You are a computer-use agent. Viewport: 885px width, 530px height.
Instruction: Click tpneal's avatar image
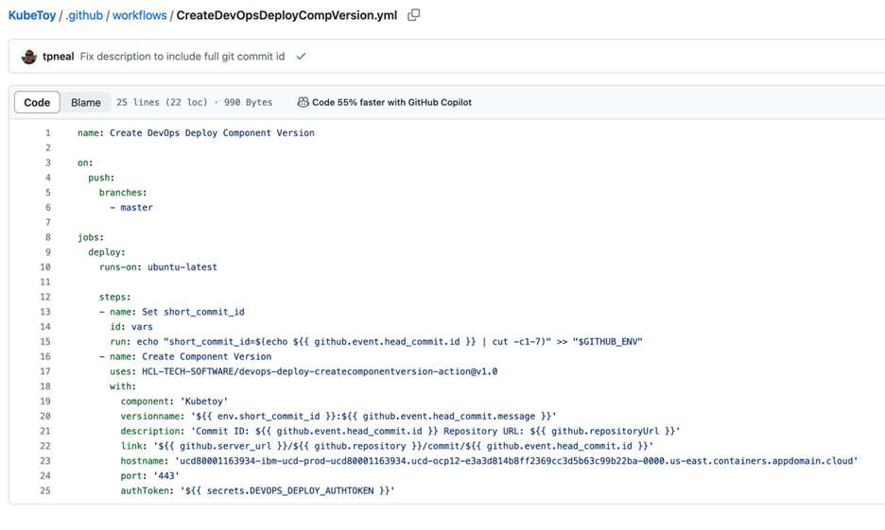28,57
